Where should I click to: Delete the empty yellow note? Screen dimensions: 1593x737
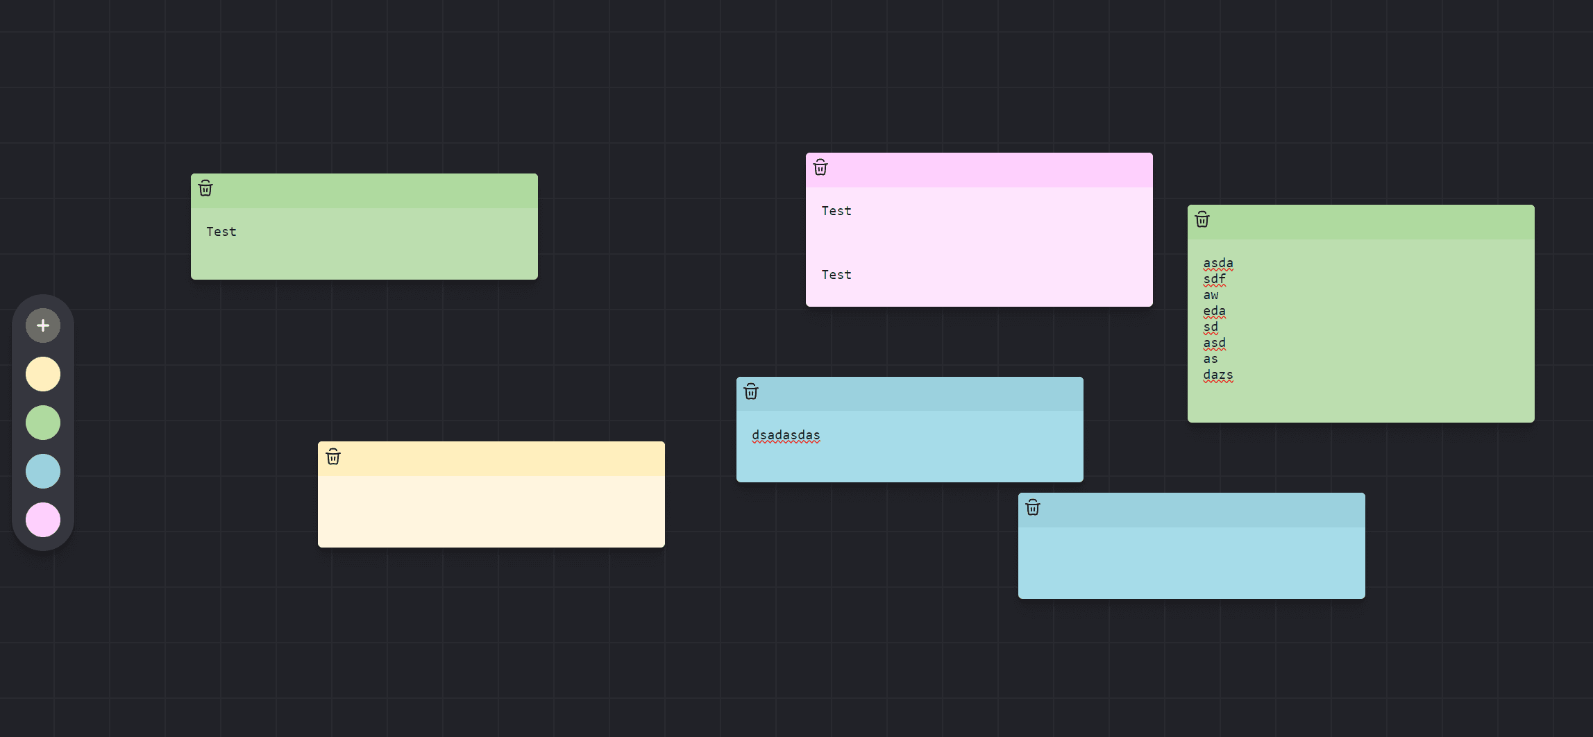click(x=333, y=456)
